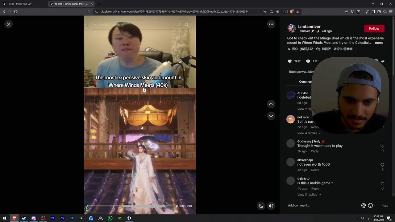
Task: Reply to Godyssey | Truly's comment
Action: click(x=315, y=151)
